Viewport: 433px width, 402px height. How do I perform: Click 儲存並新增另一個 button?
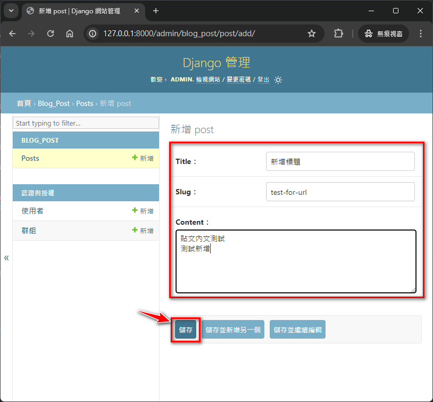pos(233,330)
